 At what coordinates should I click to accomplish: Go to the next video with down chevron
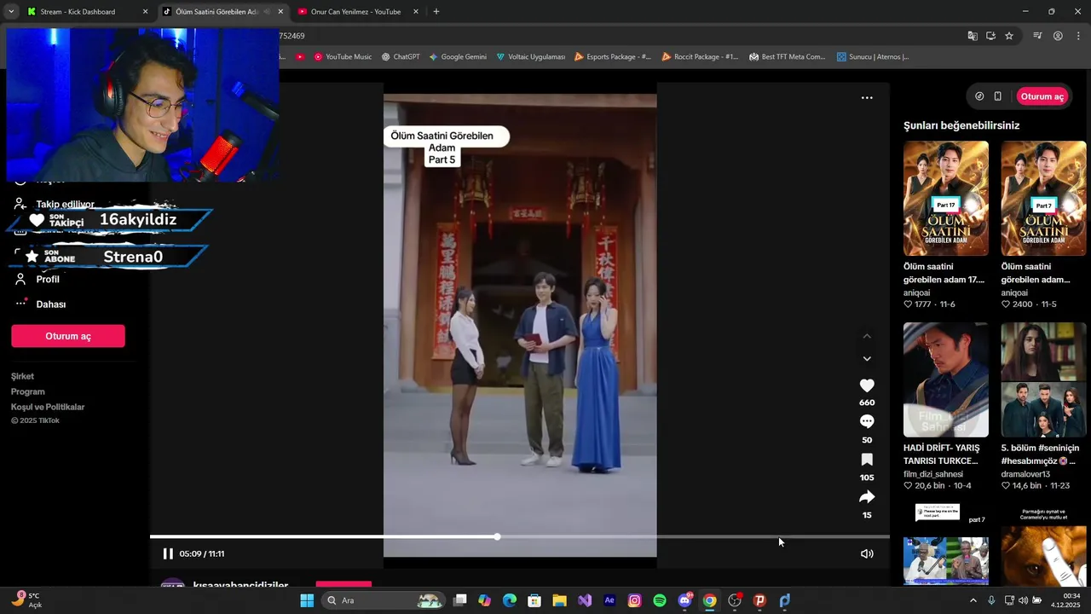[867, 359]
